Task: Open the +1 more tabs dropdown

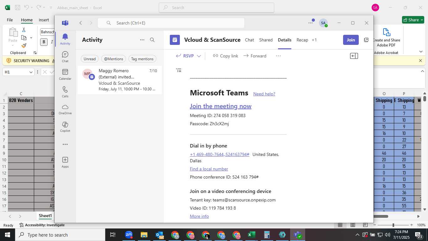Action: click(314, 40)
